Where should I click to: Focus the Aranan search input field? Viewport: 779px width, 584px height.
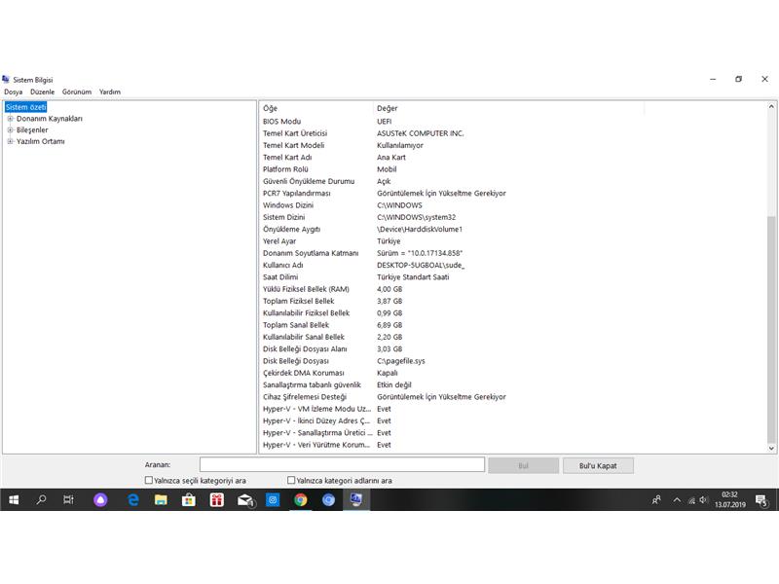pos(342,465)
